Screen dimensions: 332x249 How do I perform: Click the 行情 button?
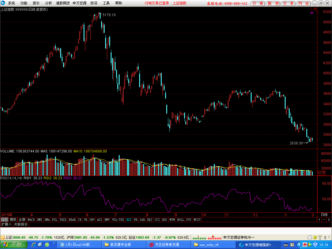coord(258,3)
